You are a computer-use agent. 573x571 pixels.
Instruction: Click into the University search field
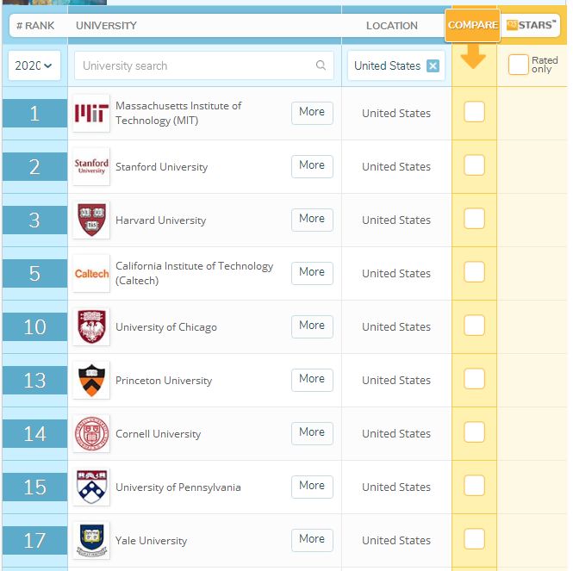tap(194, 65)
